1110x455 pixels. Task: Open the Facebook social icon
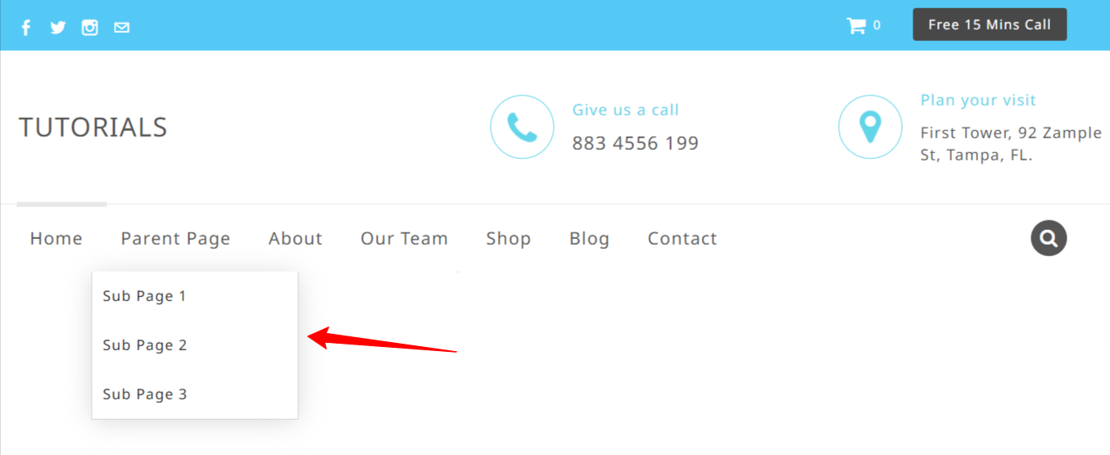25,28
